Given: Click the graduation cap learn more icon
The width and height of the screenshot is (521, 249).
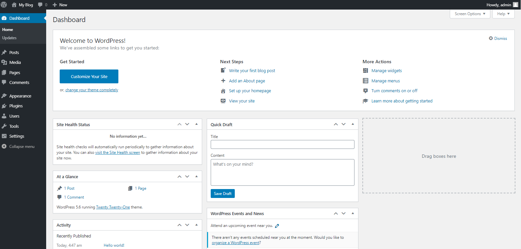Looking at the screenshot, I should [x=365, y=101].
